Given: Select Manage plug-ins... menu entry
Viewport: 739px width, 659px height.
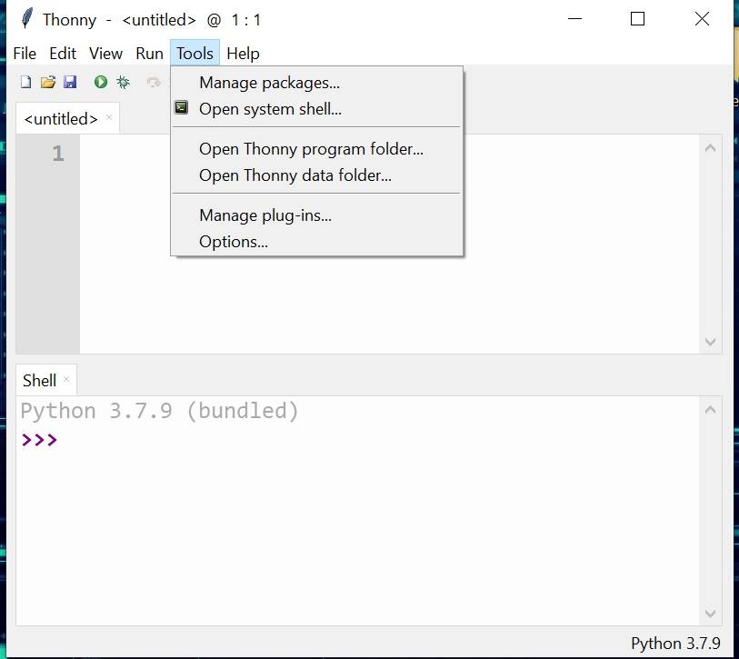Looking at the screenshot, I should pos(316,215).
